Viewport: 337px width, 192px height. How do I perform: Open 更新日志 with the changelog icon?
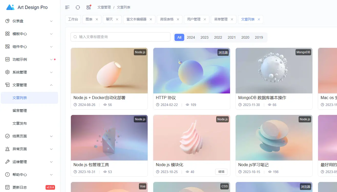click(x=7, y=187)
